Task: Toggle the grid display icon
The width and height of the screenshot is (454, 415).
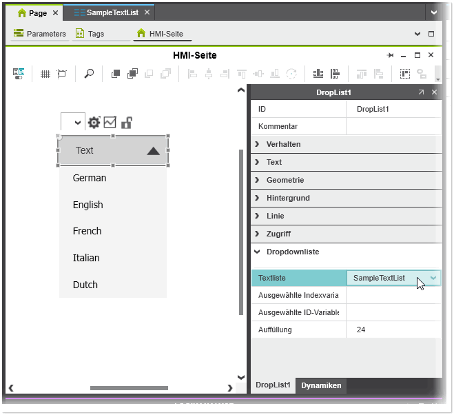Action: [x=45, y=74]
